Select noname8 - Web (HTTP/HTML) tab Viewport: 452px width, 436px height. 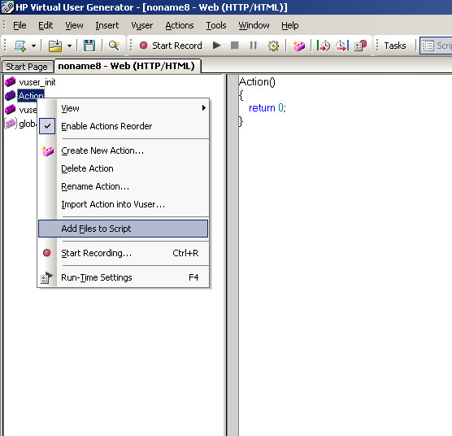[127, 66]
